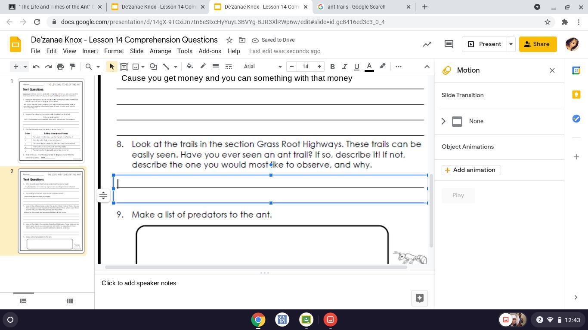This screenshot has height=330, width=588.
Task: Click the border weight icon
Action: [216, 67]
